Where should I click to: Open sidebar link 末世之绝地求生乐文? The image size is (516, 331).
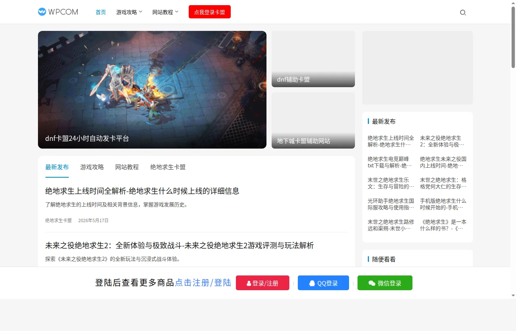tap(391, 183)
